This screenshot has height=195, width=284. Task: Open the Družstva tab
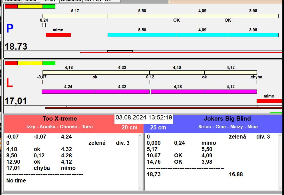coord(71,1)
